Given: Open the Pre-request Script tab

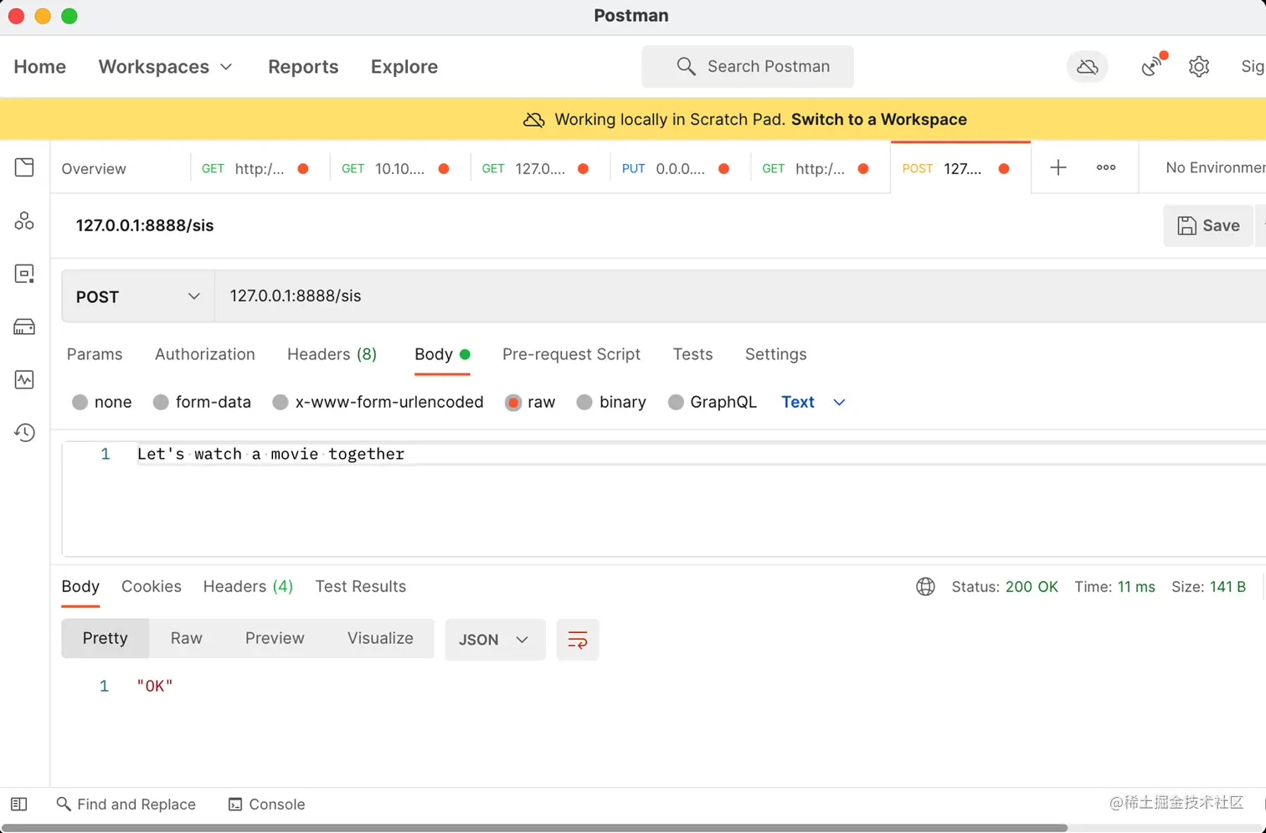Looking at the screenshot, I should coord(571,355).
